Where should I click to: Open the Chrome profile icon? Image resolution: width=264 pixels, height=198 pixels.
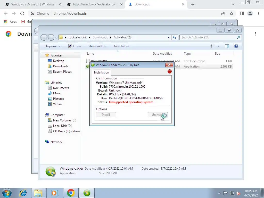250,13
